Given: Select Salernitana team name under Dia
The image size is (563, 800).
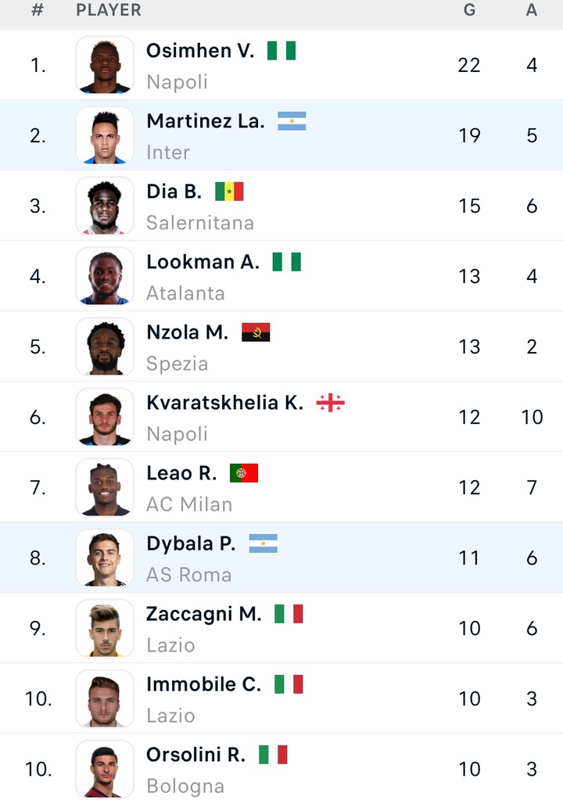Looking at the screenshot, I should click(200, 223).
